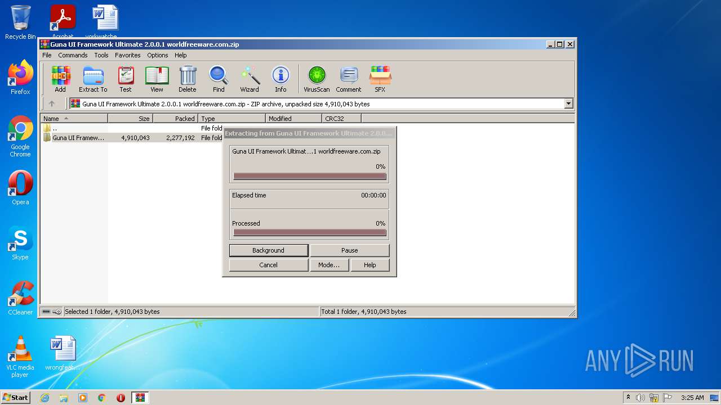
Task: Select the Guna UI Framew... folder row
Action: pos(132,138)
